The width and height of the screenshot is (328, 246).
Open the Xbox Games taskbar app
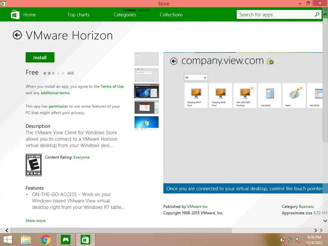click(x=66, y=240)
